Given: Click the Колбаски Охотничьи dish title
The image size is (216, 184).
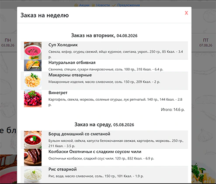Looking at the screenshot, I should [x=95, y=152].
